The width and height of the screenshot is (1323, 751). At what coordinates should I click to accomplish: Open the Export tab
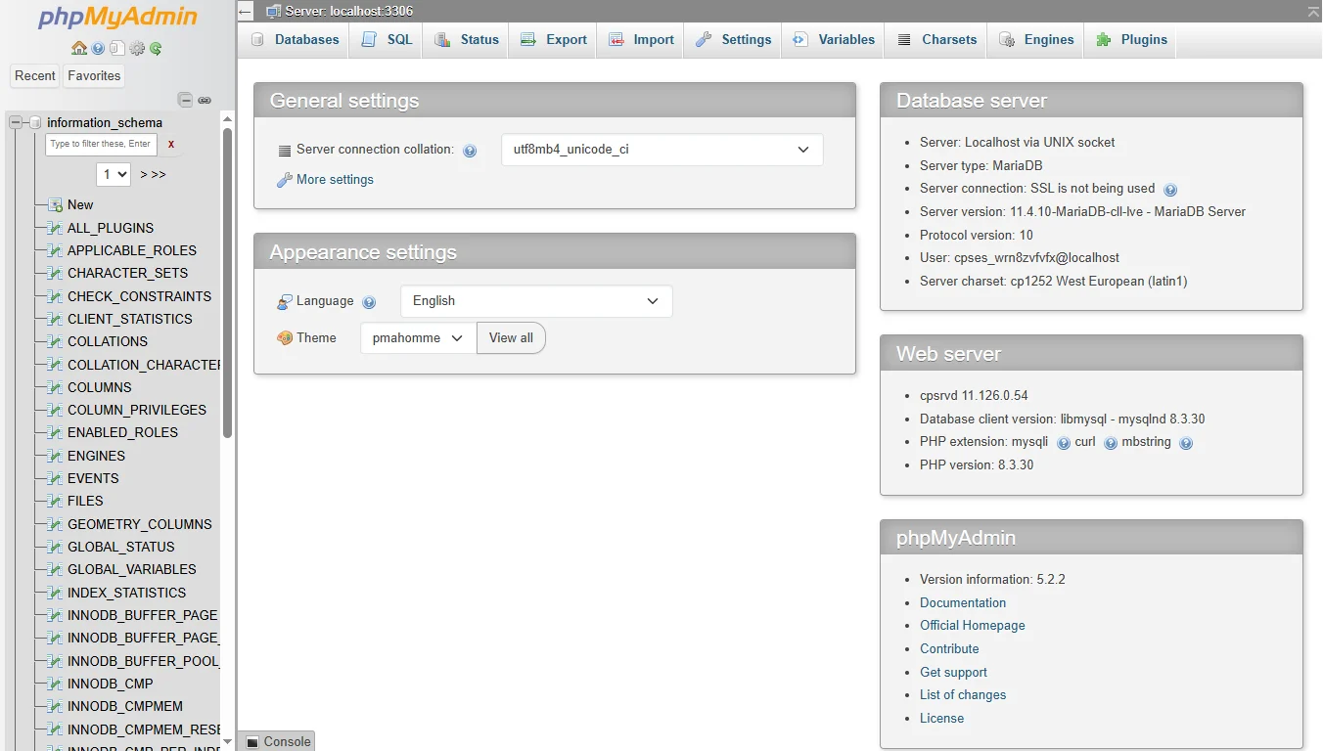coord(554,40)
